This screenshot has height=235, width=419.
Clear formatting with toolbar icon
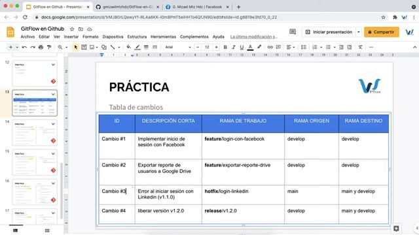[361, 47]
